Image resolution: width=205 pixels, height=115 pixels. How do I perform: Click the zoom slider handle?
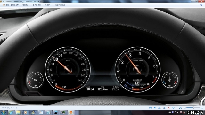(x=193, y=108)
